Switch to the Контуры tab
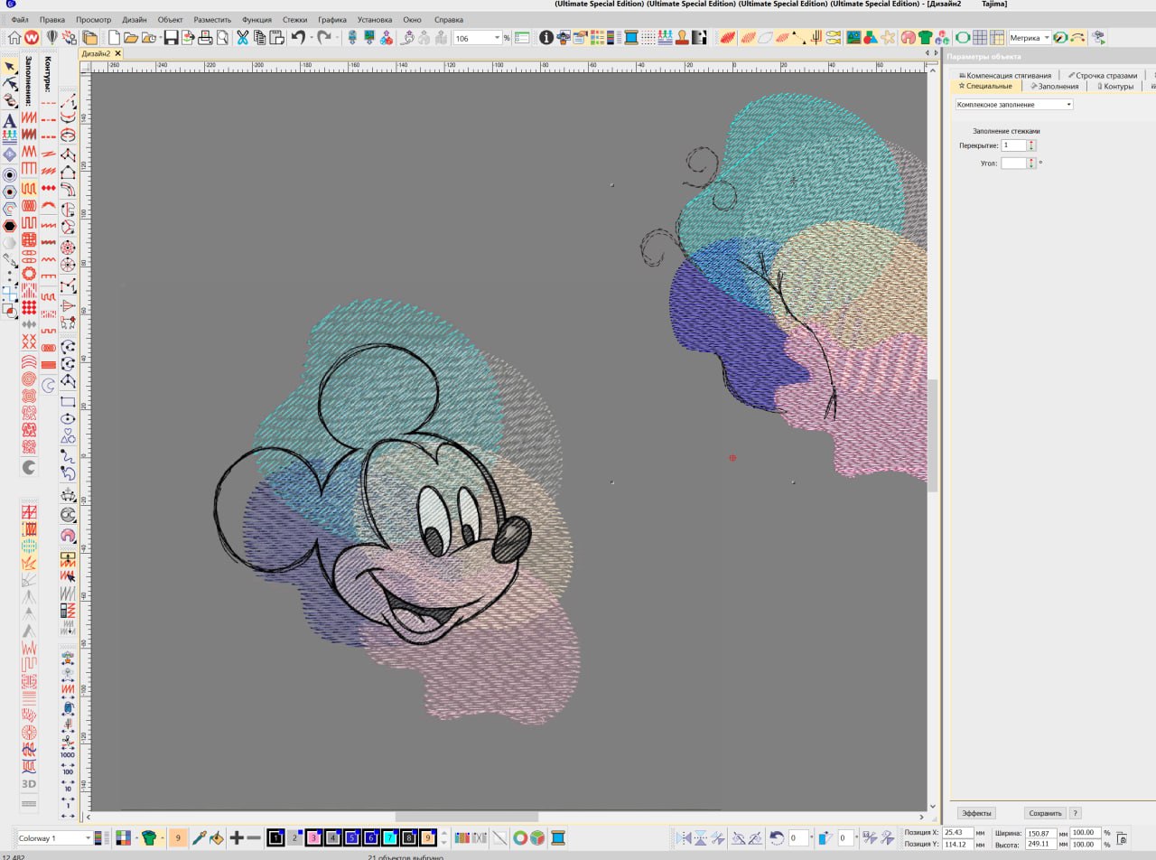This screenshot has height=860, width=1156. [1115, 87]
